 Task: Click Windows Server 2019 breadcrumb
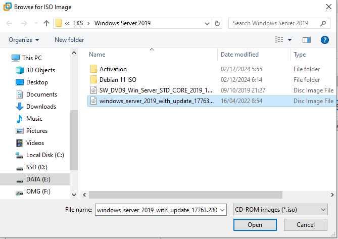coord(122,23)
